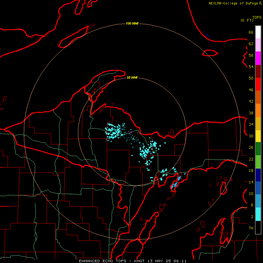Click the small magenta echo pixel
263x263 pixels.
[x=131, y=132]
